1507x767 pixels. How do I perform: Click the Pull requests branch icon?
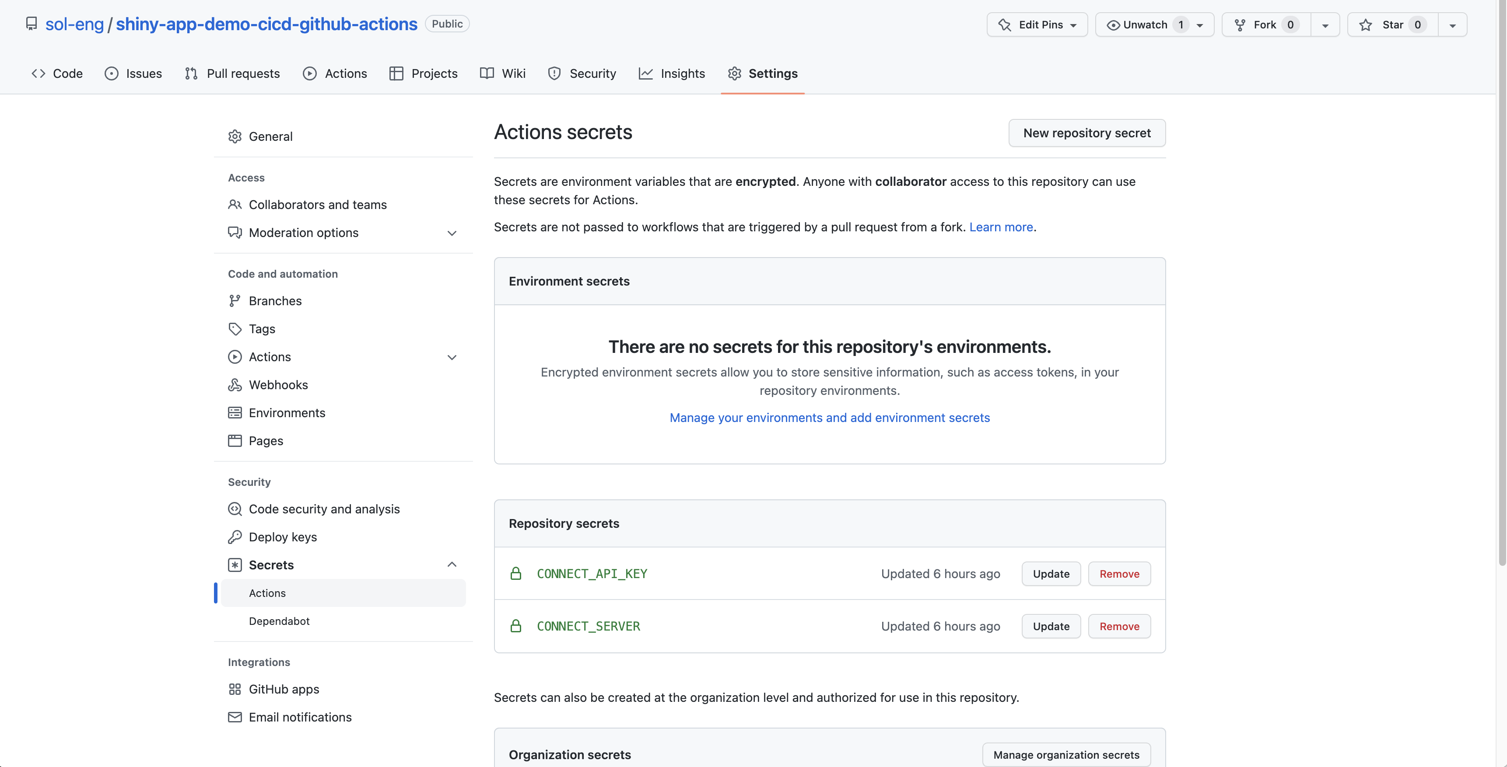(x=191, y=73)
